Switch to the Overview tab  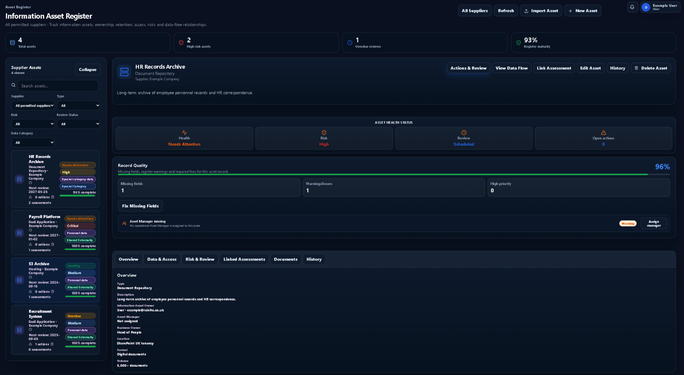(128, 259)
